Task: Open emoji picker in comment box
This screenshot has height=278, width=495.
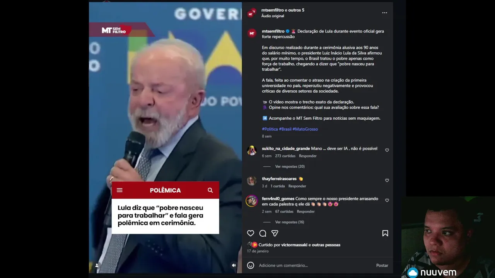Action: 251,265
